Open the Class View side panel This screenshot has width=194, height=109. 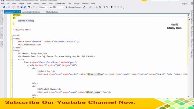coord(192,43)
